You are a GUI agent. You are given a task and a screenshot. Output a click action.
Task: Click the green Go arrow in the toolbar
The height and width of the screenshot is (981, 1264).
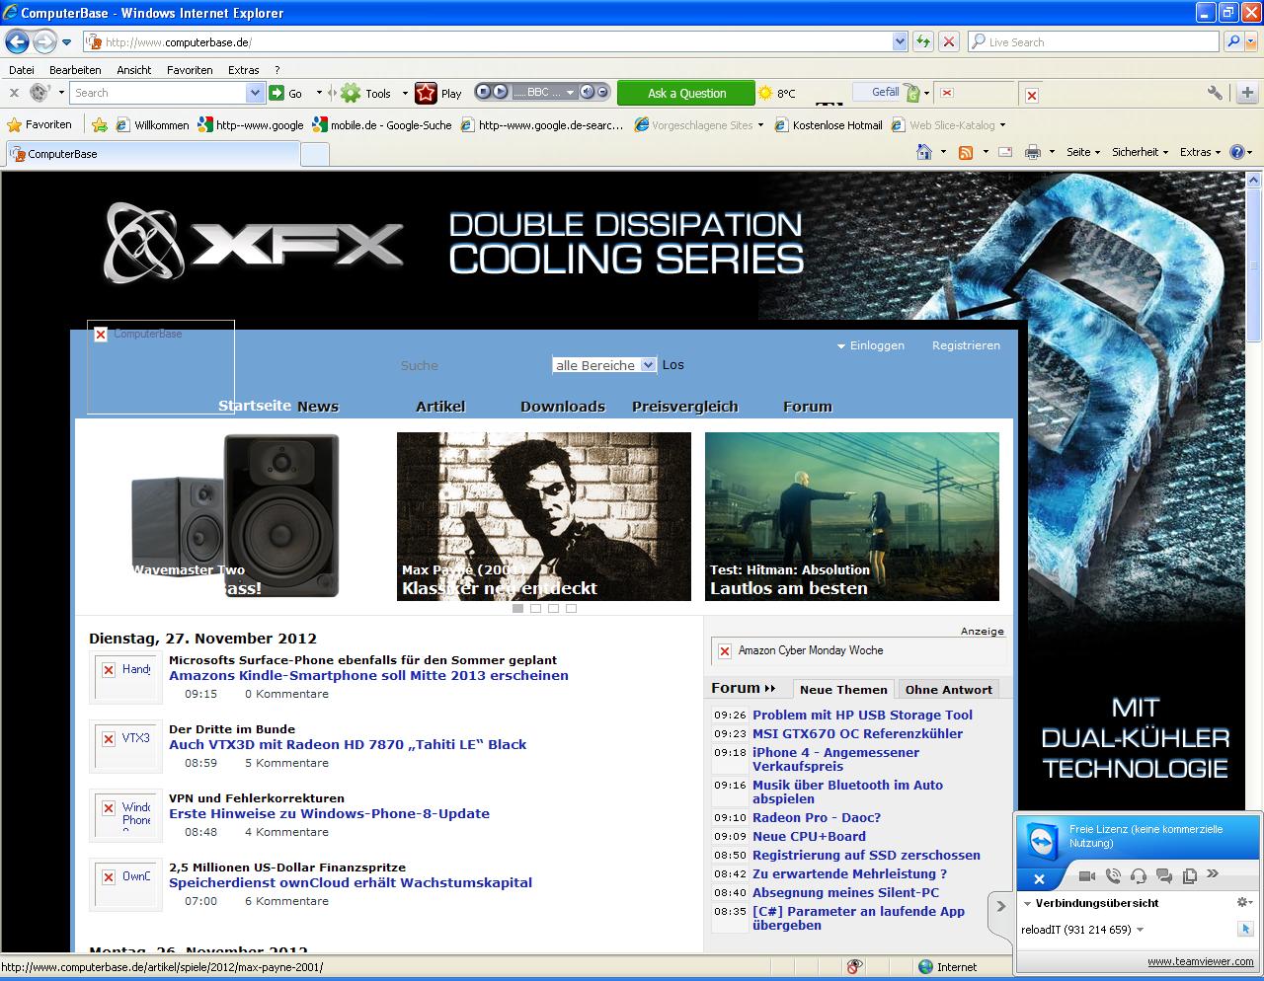[x=276, y=93]
